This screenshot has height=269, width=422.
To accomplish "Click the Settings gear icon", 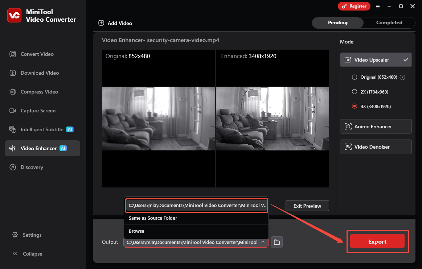I will 15,235.
